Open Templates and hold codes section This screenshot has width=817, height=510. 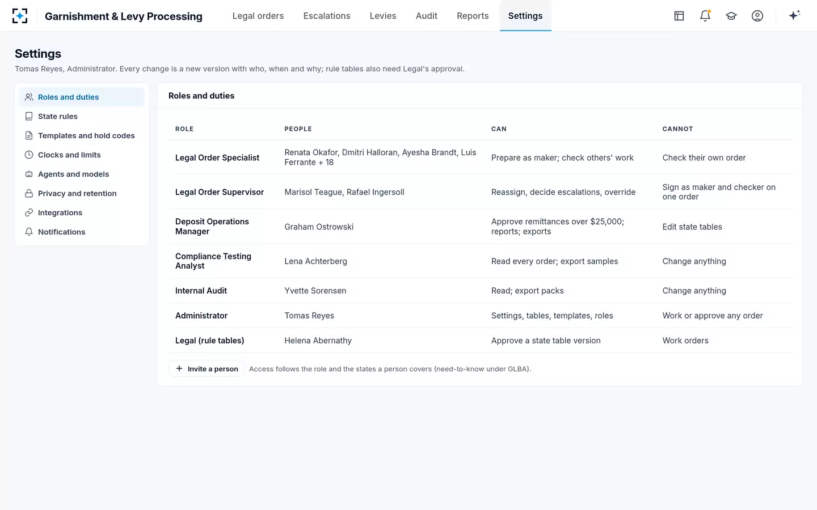(x=82, y=135)
